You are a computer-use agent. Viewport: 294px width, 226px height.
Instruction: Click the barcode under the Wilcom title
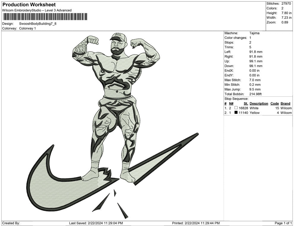coord(45,17)
